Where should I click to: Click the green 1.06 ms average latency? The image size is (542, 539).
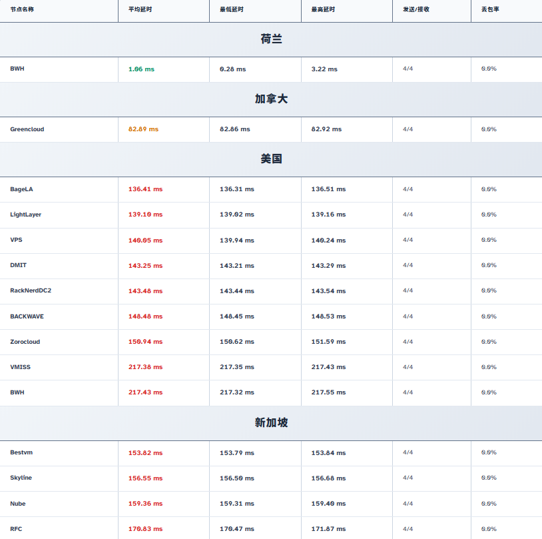[x=141, y=69]
